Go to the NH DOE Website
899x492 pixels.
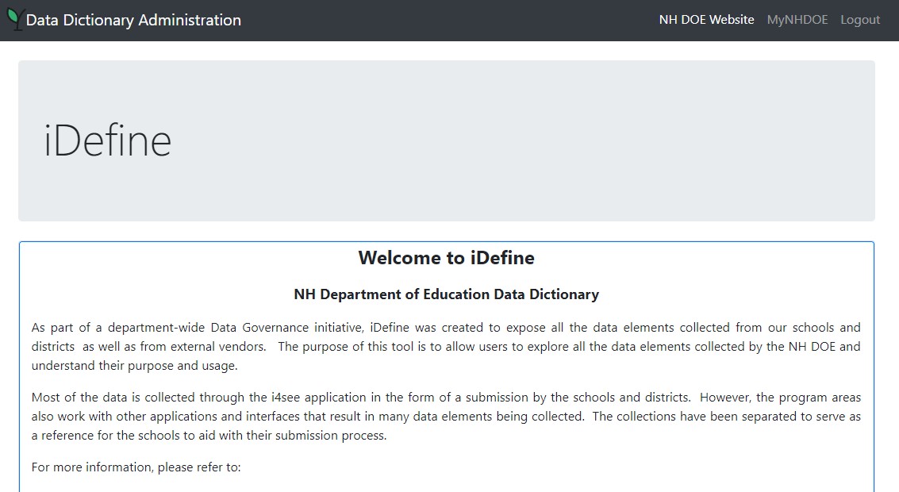pyautogui.click(x=706, y=20)
